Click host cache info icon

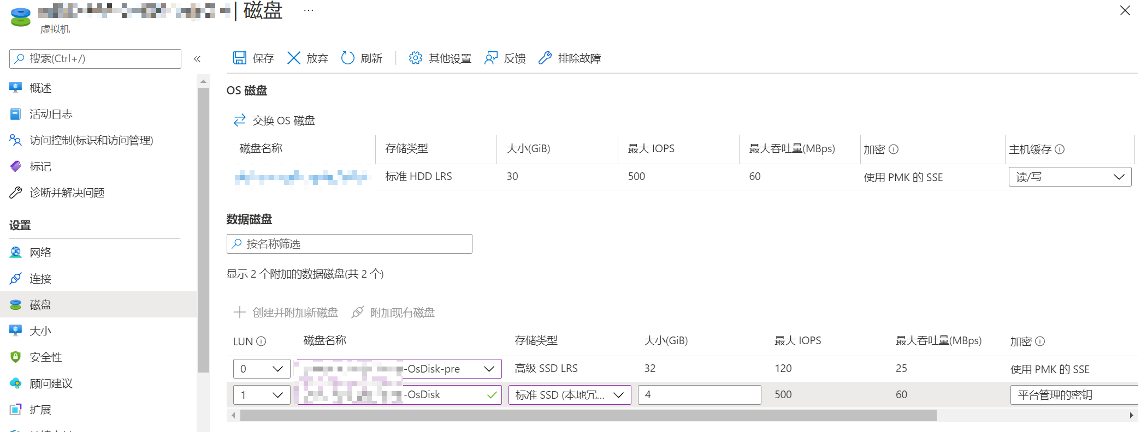[x=1060, y=149]
